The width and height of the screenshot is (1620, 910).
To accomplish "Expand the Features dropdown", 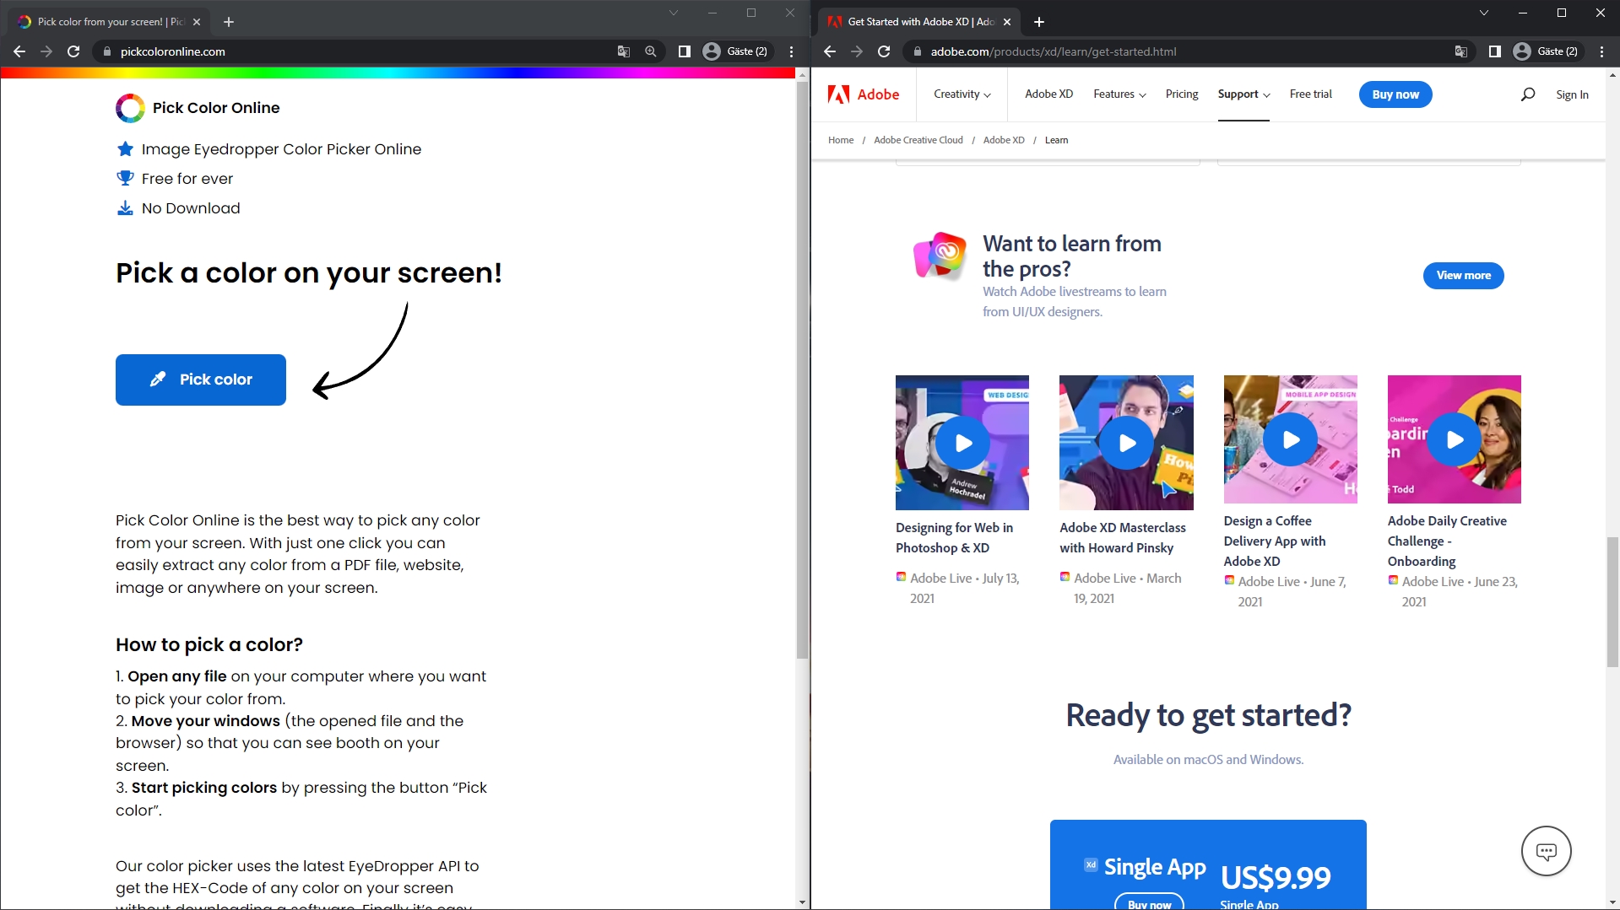I will click(x=1119, y=94).
